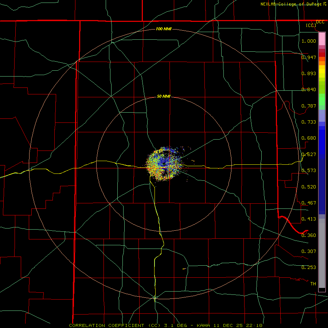Select the 0.840 legend value
The width and height of the screenshot is (328, 328).
coord(309,90)
